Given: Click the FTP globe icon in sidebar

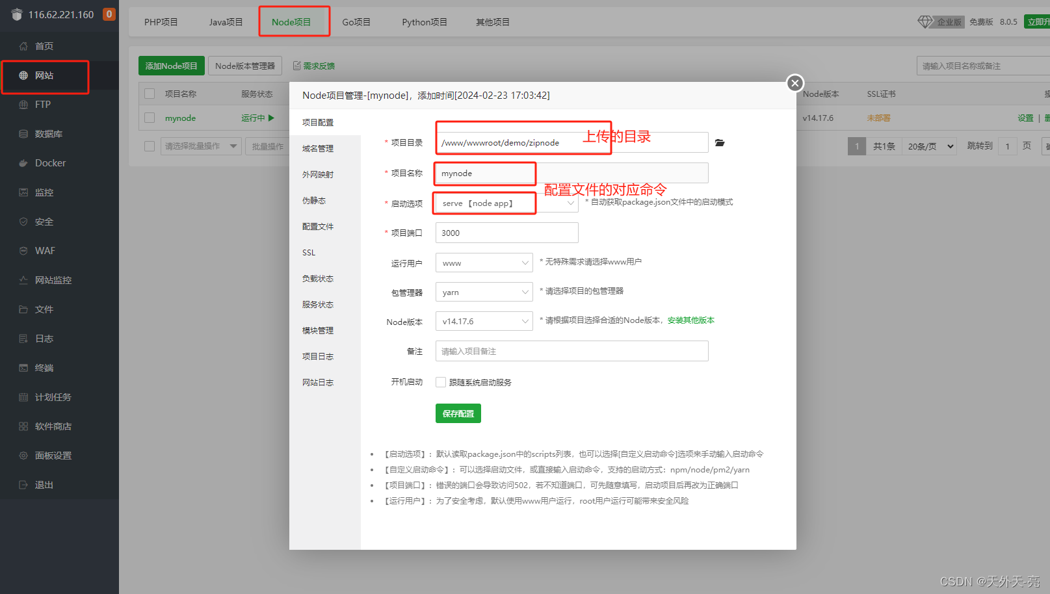Looking at the screenshot, I should tap(23, 105).
